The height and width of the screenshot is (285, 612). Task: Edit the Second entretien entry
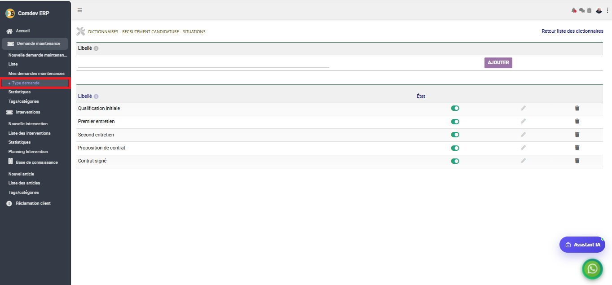click(x=523, y=135)
